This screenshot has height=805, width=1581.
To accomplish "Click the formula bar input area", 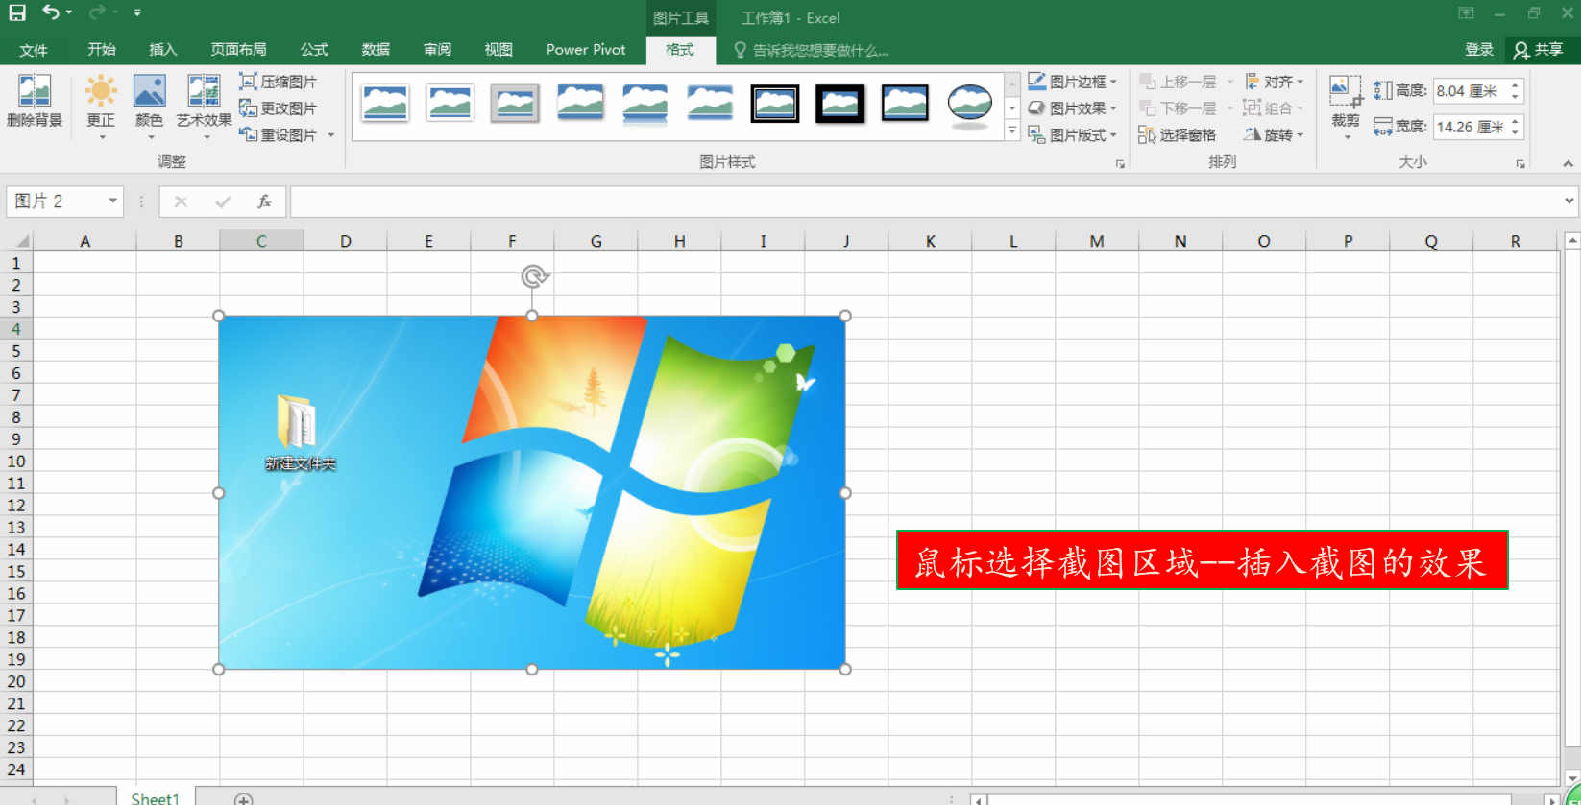I will click(925, 201).
